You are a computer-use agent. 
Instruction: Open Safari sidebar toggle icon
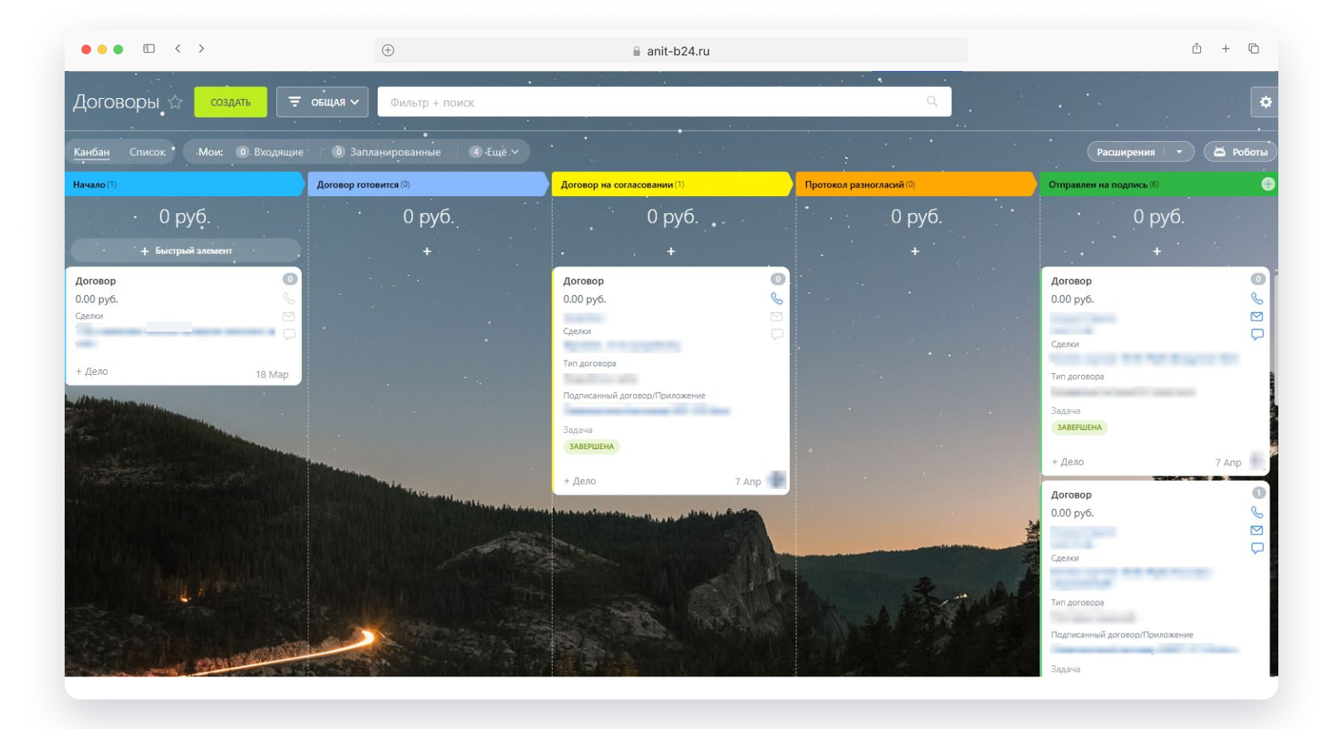(x=149, y=49)
